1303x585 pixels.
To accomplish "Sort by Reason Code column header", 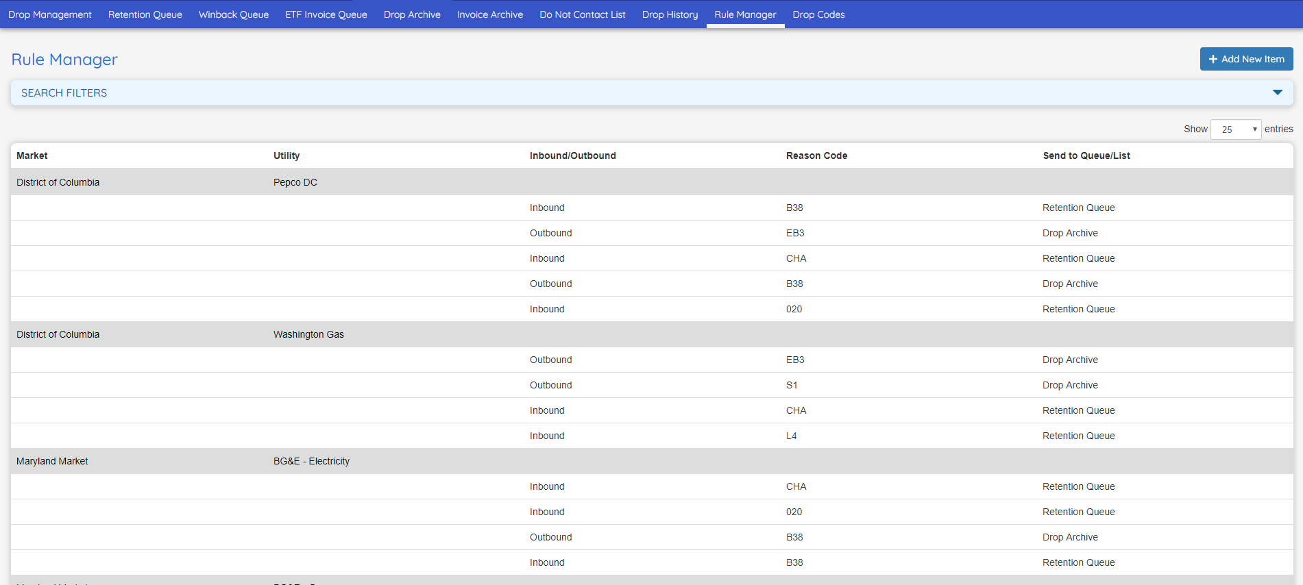I will point(817,155).
